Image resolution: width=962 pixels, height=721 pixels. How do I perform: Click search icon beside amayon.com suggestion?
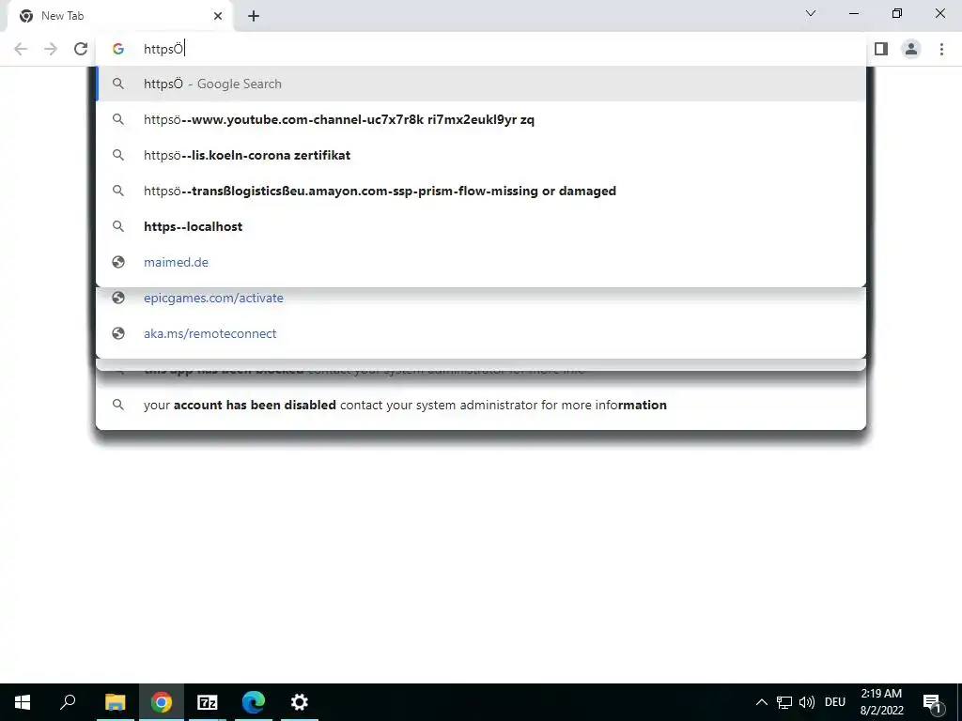tap(118, 191)
